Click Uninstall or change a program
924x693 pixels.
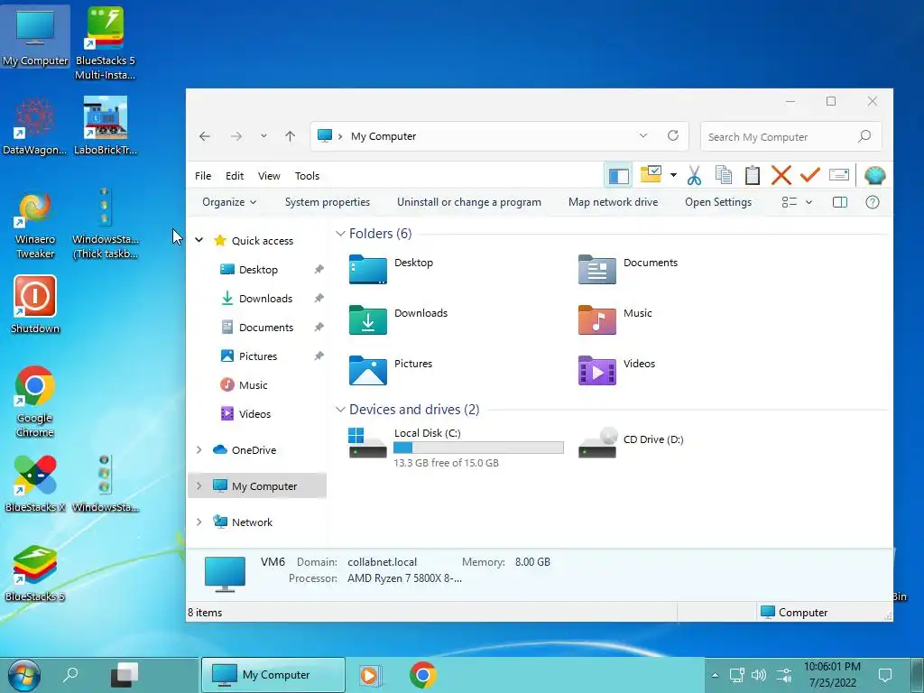(469, 202)
